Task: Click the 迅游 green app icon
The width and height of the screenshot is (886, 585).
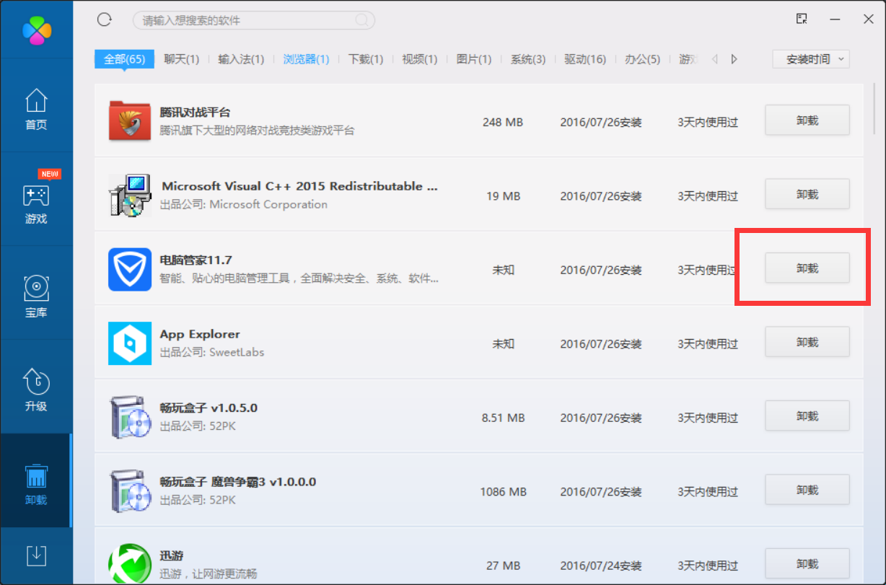Action: 130,563
